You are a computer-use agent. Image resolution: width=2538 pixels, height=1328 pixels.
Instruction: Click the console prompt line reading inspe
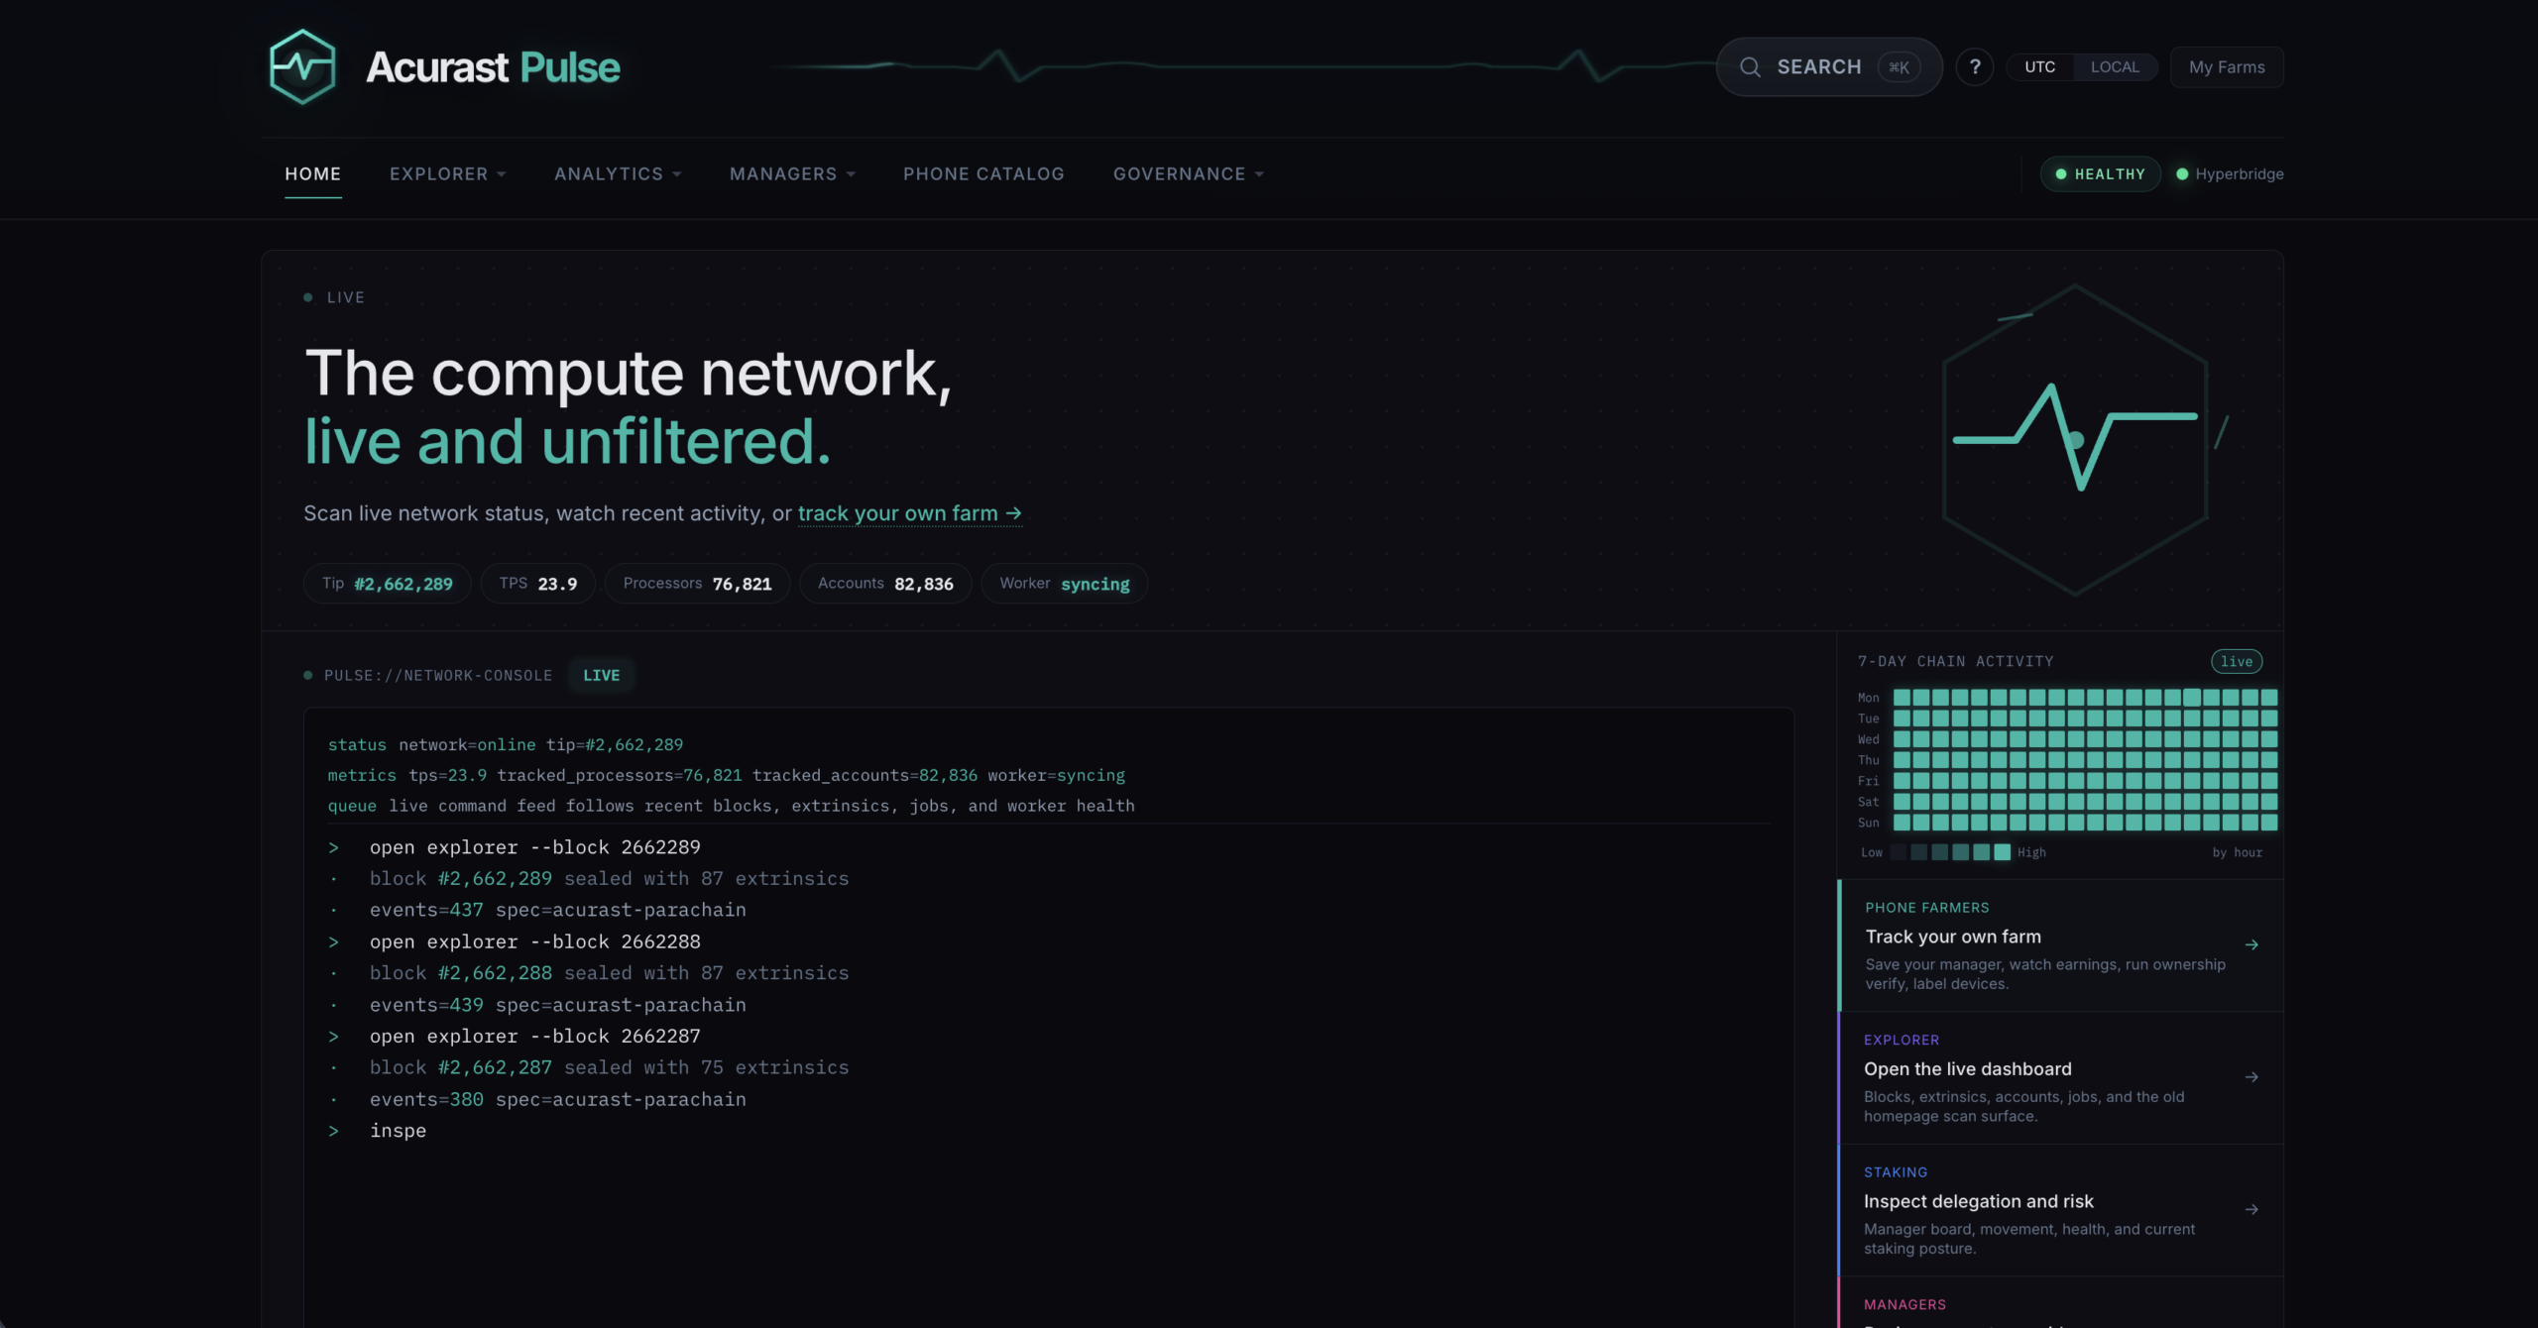click(398, 1131)
